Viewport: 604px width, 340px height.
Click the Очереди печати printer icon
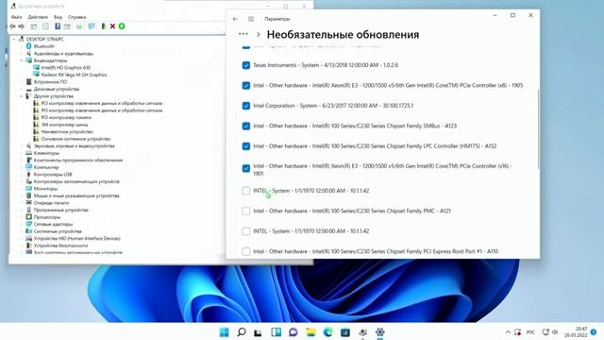click(x=28, y=203)
